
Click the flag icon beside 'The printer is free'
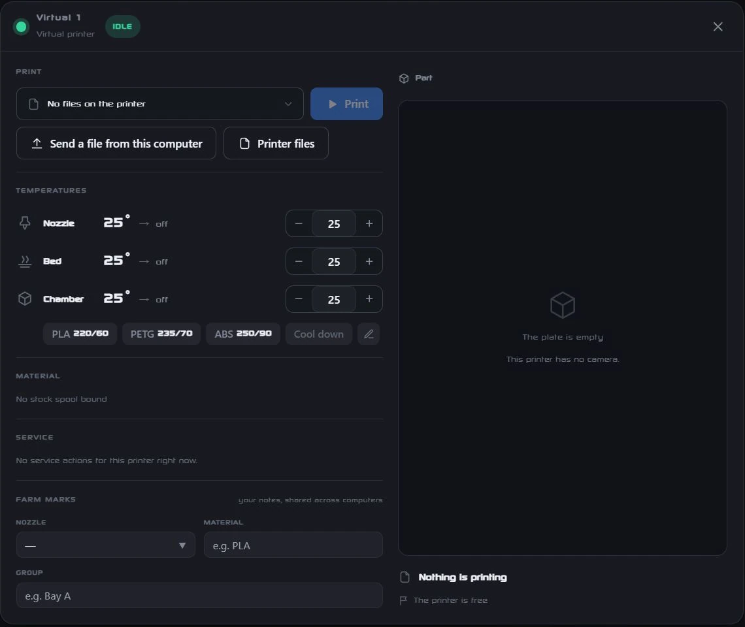coord(403,601)
